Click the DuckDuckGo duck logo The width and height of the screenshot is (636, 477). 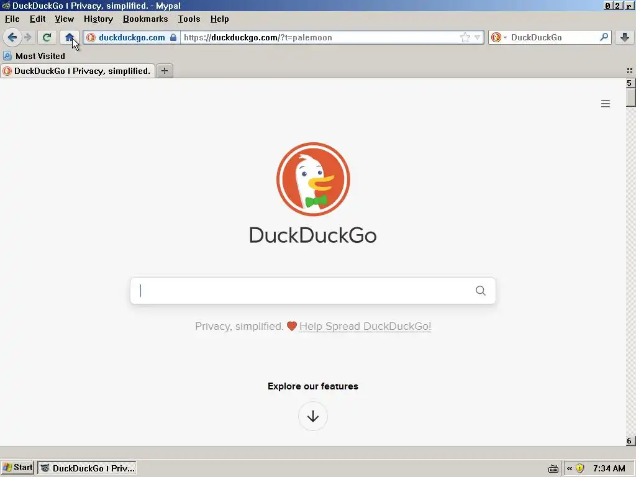313,179
